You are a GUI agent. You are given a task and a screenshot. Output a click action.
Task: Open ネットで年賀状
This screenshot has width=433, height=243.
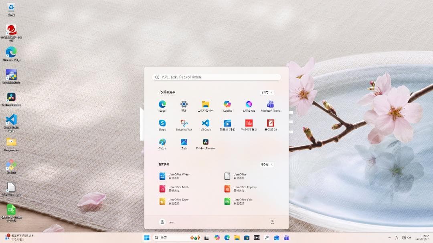coord(249,124)
